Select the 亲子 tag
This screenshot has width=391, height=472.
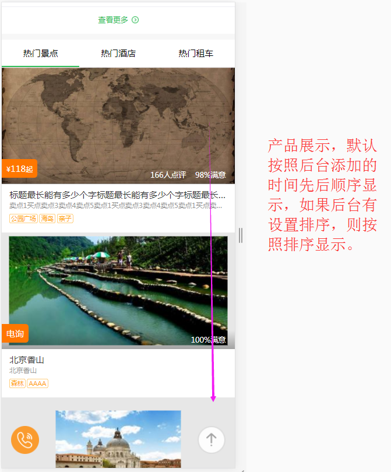[65, 219]
